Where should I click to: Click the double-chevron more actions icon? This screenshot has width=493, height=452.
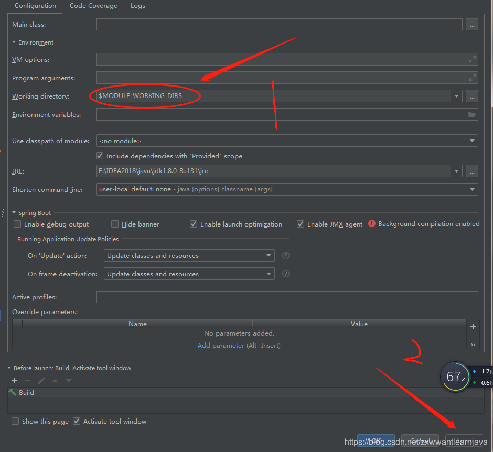(473, 345)
